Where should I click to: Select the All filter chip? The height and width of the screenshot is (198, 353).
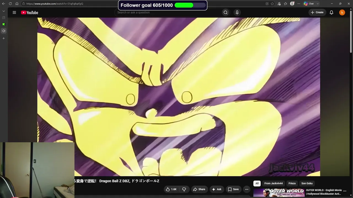tap(257, 183)
